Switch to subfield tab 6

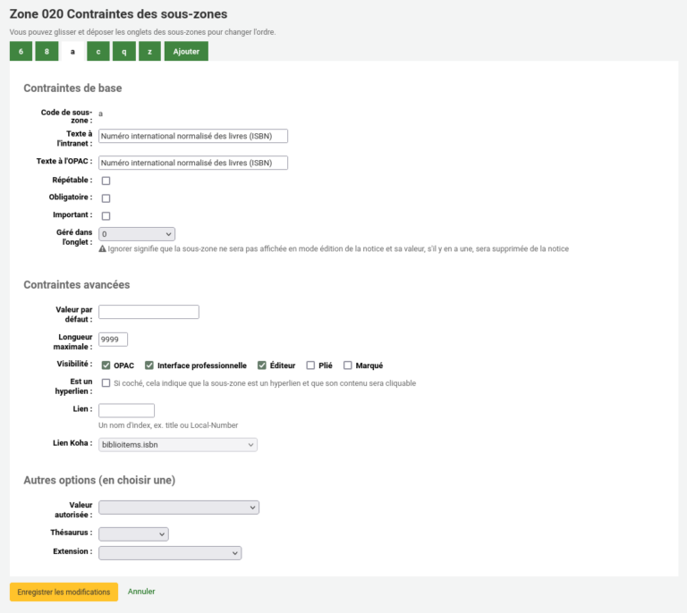point(21,51)
